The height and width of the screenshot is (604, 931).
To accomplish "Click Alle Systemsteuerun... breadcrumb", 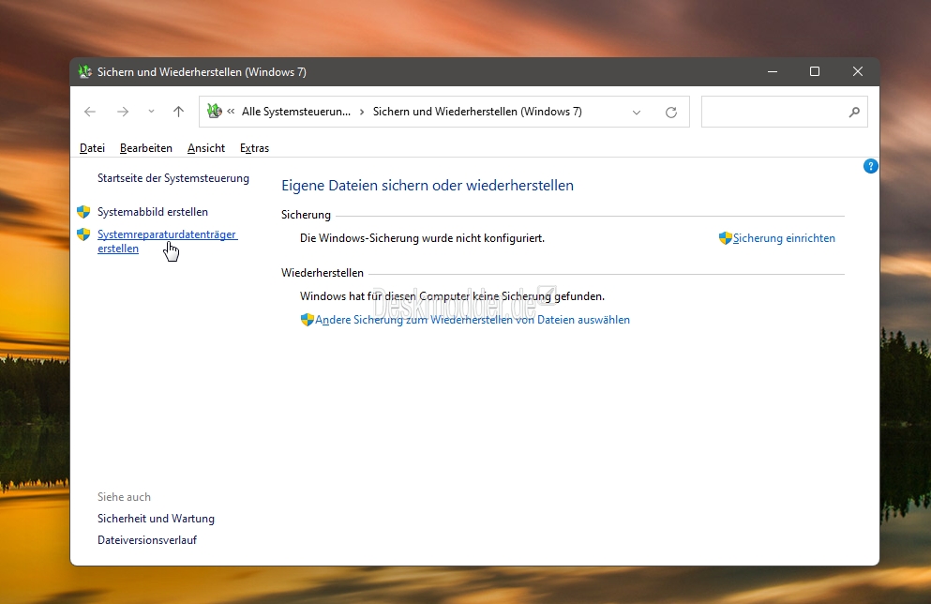I will [x=296, y=112].
